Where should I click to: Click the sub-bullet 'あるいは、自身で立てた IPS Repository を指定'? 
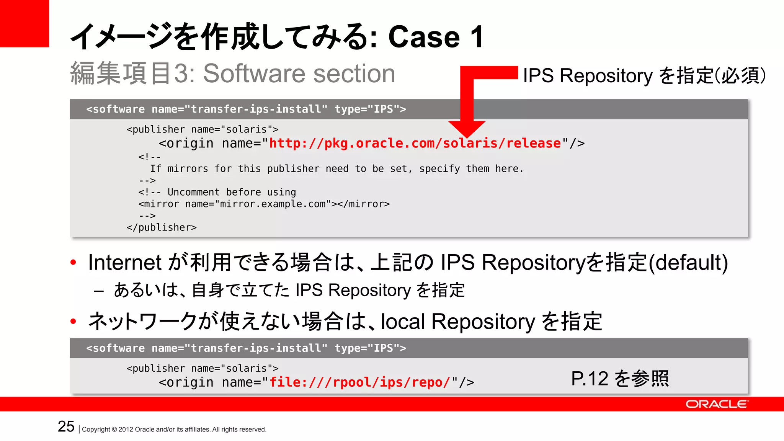coord(289,290)
